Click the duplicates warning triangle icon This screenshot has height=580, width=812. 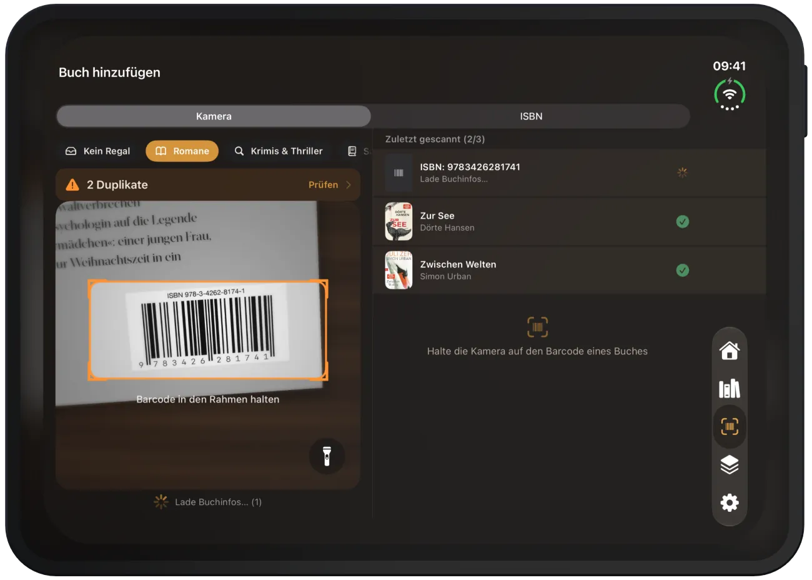point(72,184)
